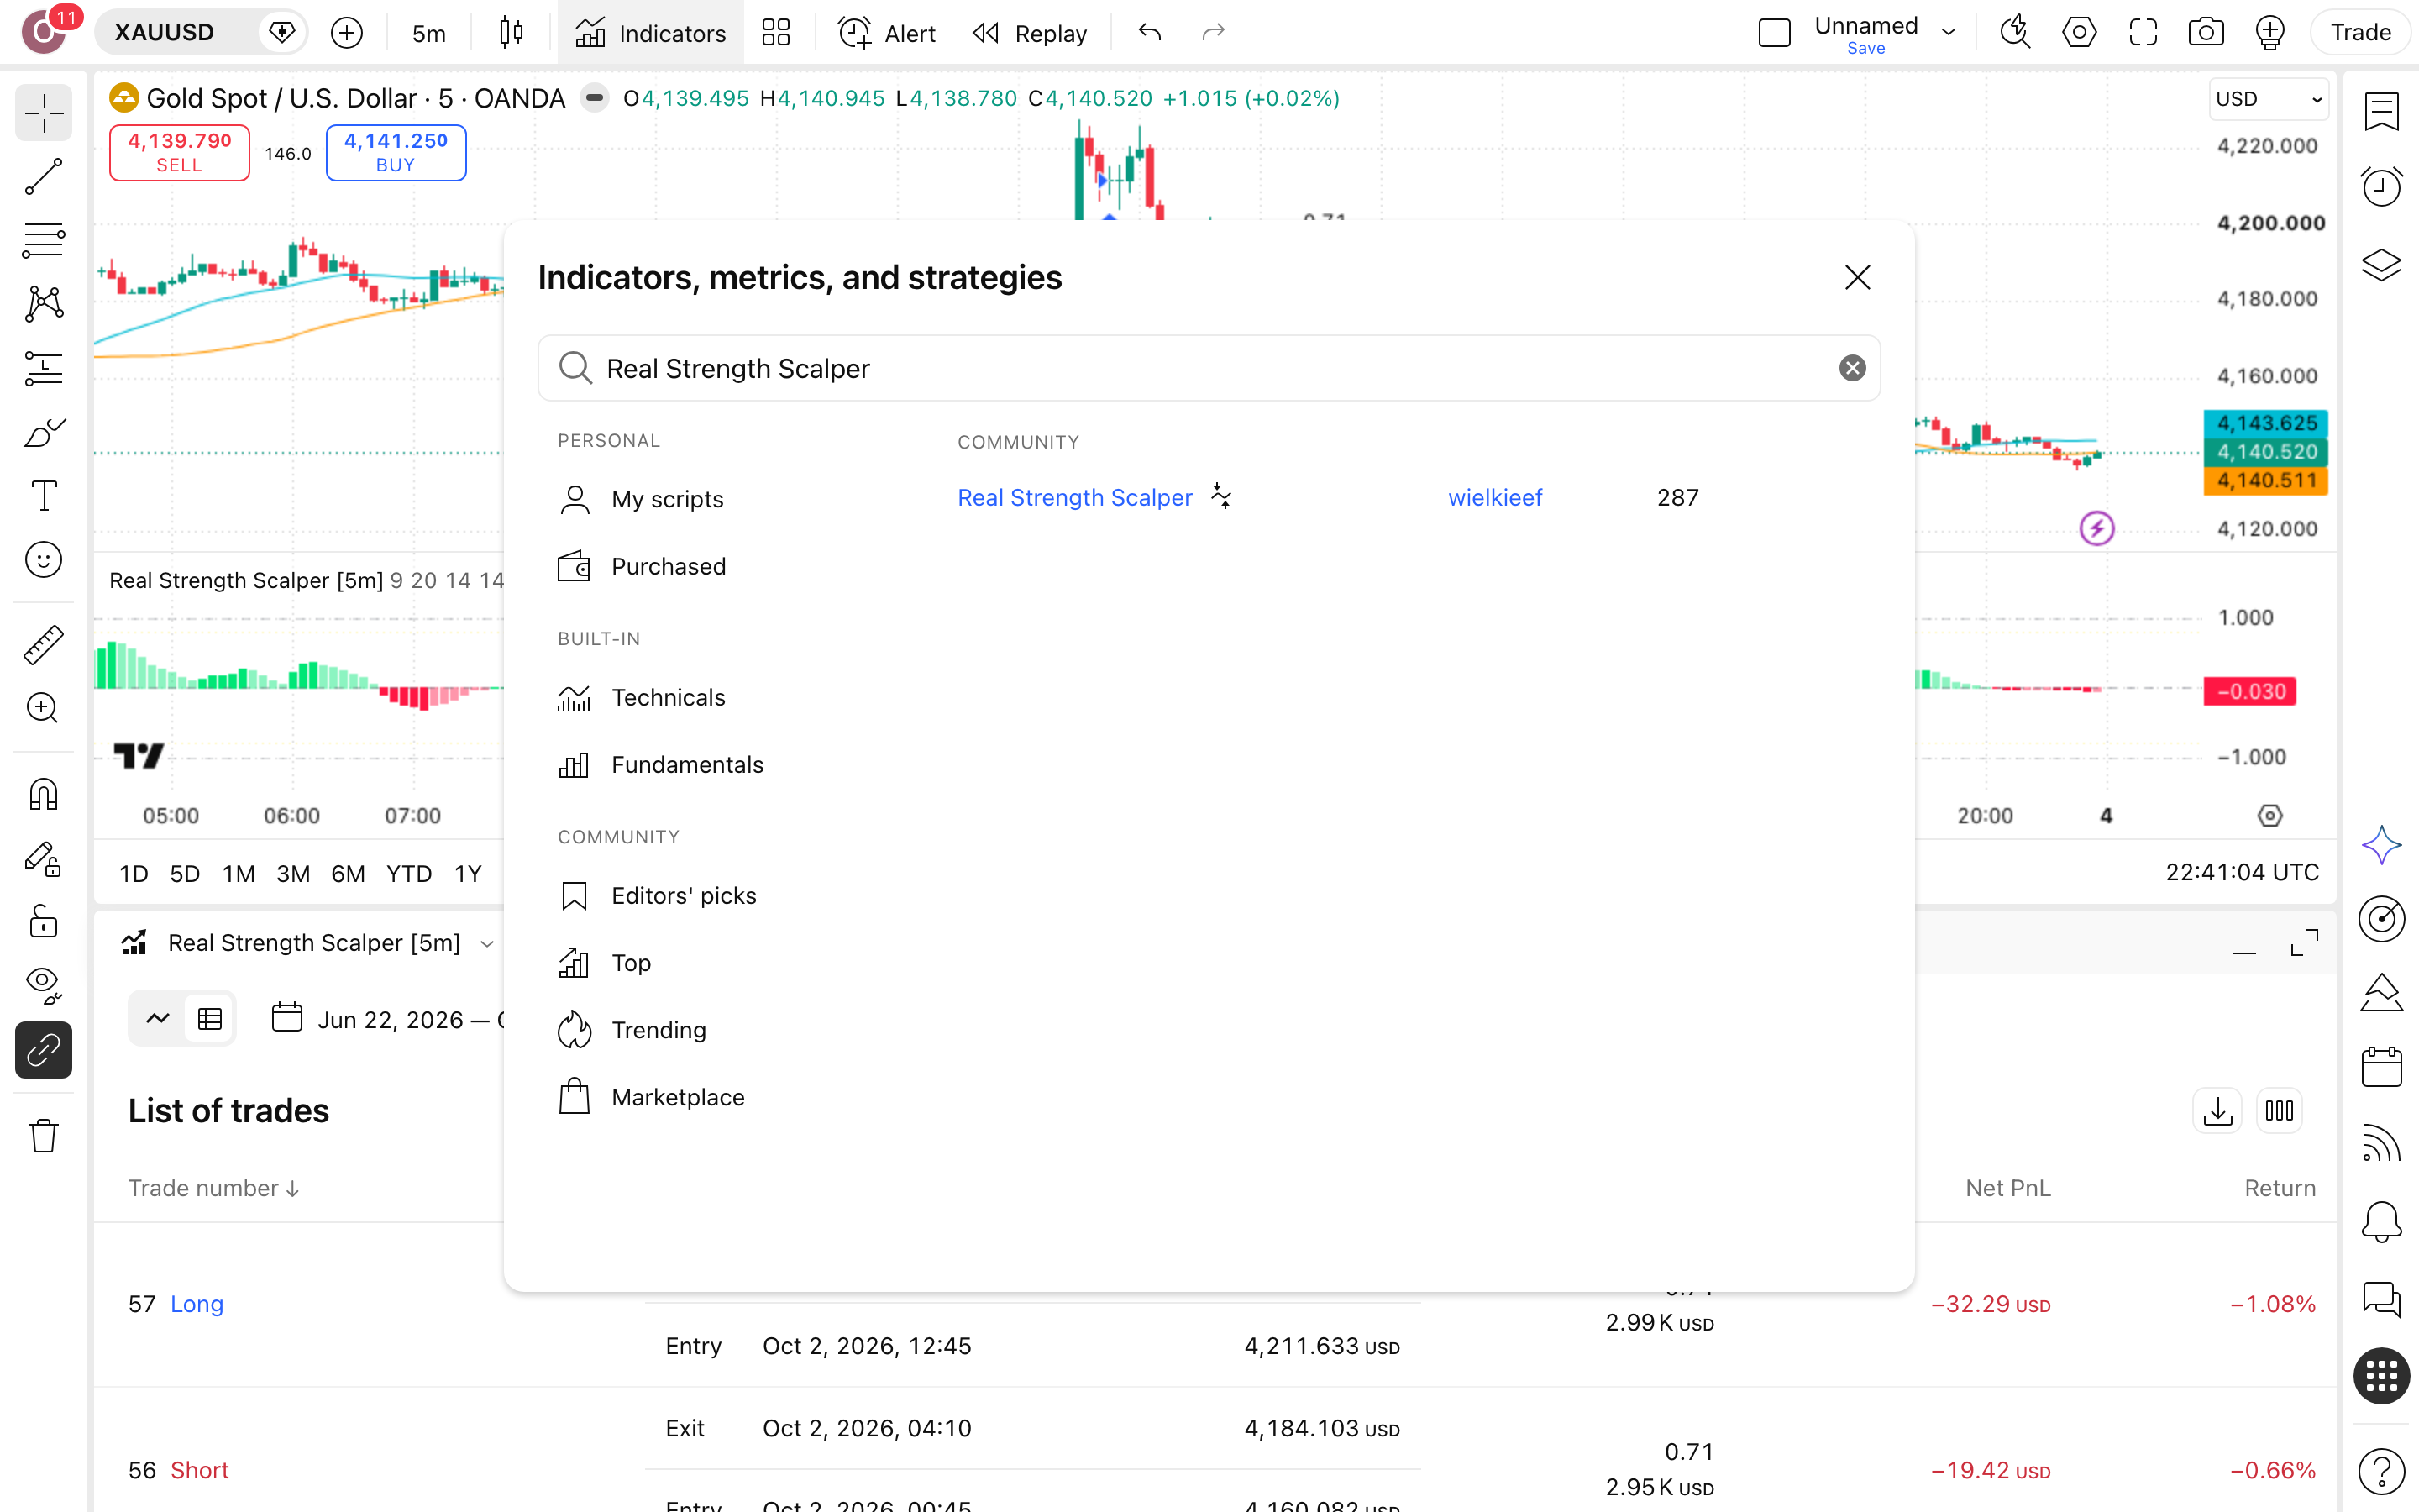
Task: Open chart settings hexagon icon in top bar
Action: pos(2078,33)
